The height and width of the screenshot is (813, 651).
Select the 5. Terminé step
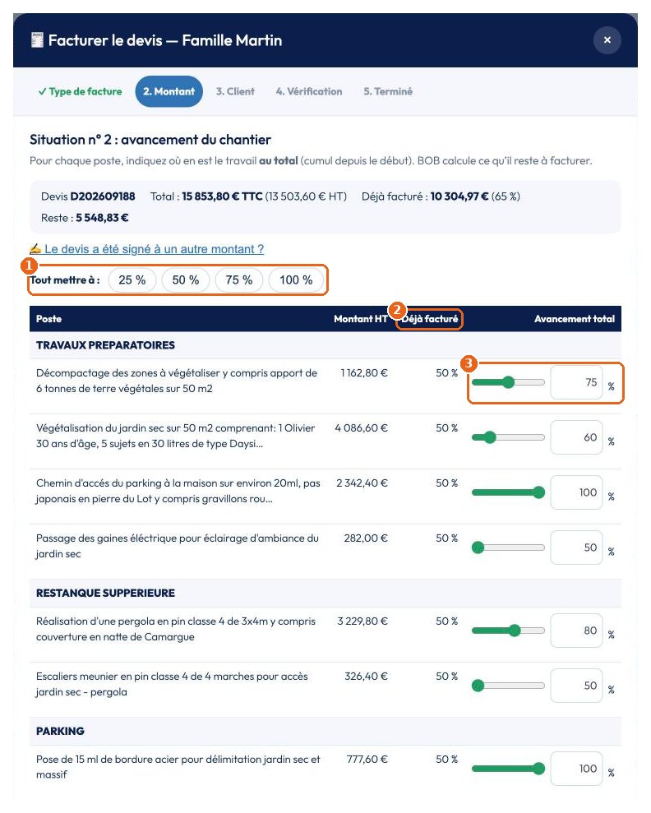click(x=388, y=91)
